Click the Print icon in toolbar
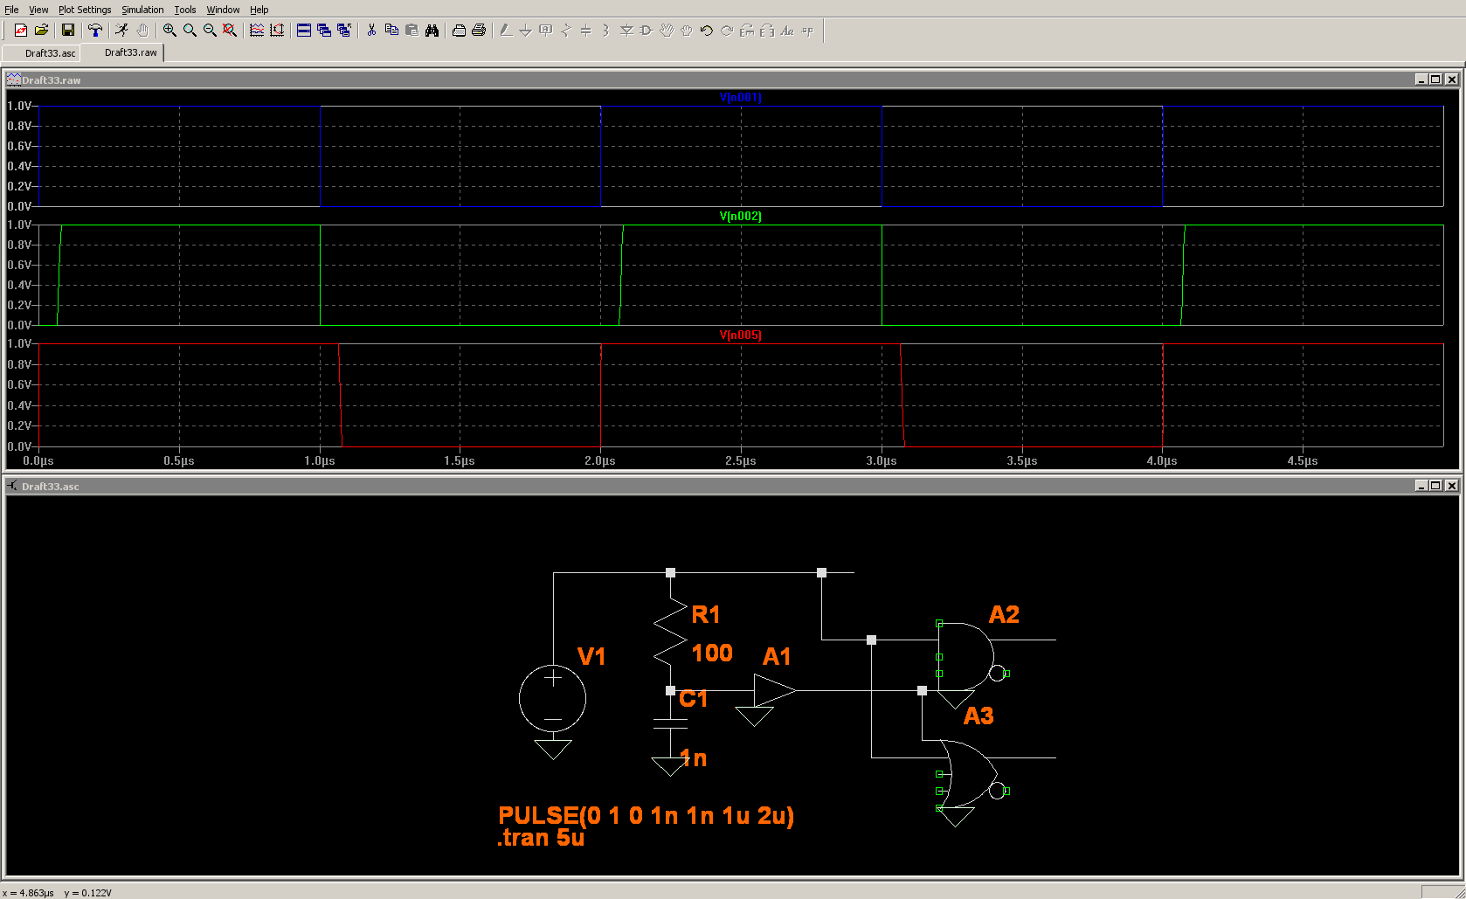Screen dimensions: 1466x899 [479, 31]
